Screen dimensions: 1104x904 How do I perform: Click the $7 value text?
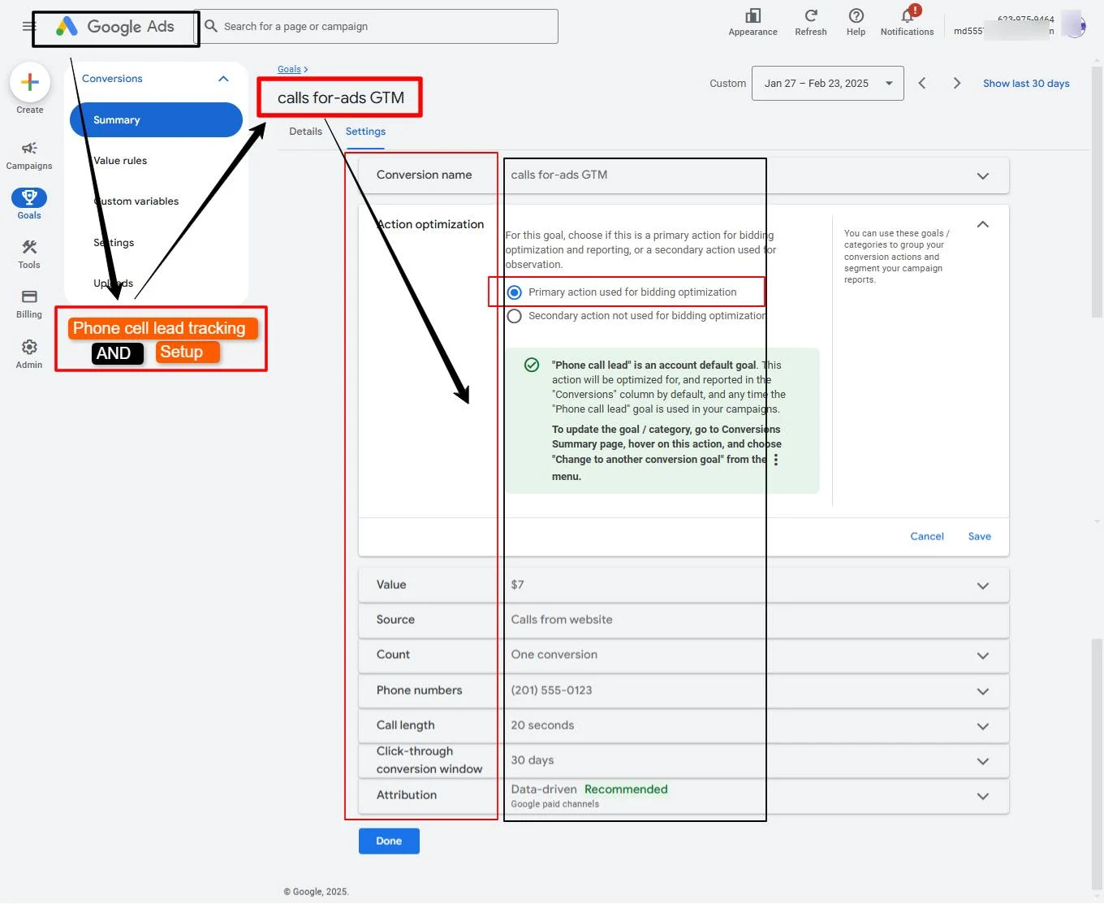517,585
